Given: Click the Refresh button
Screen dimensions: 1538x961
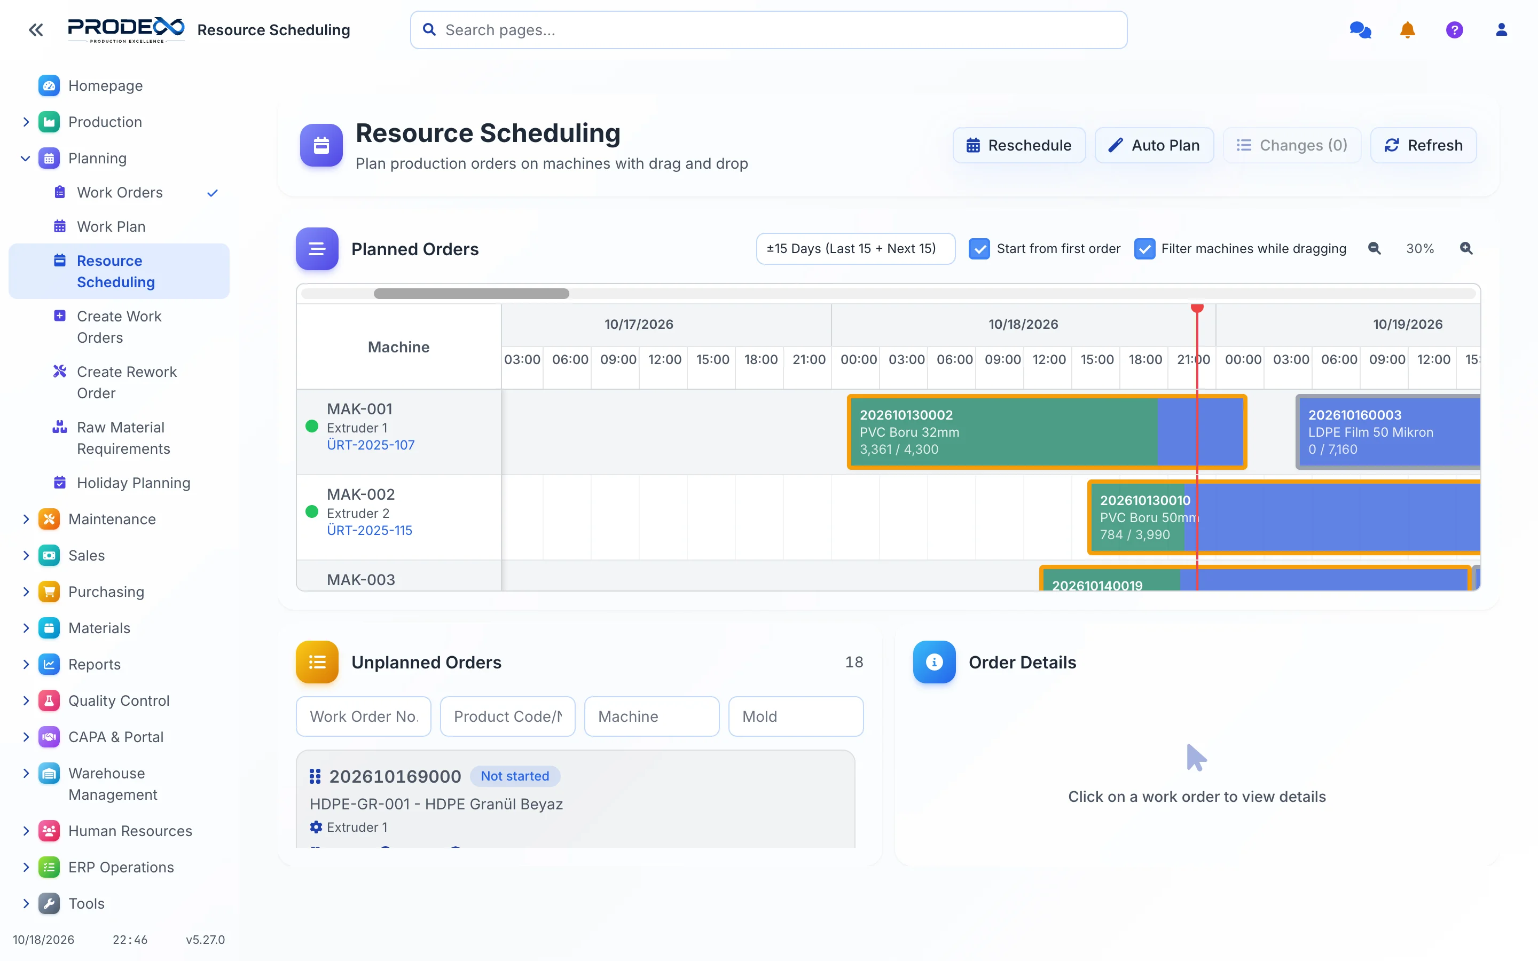Looking at the screenshot, I should click(x=1423, y=146).
